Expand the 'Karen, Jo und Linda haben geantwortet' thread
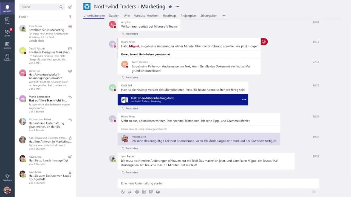The height and width of the screenshot is (197, 351). click(146, 54)
